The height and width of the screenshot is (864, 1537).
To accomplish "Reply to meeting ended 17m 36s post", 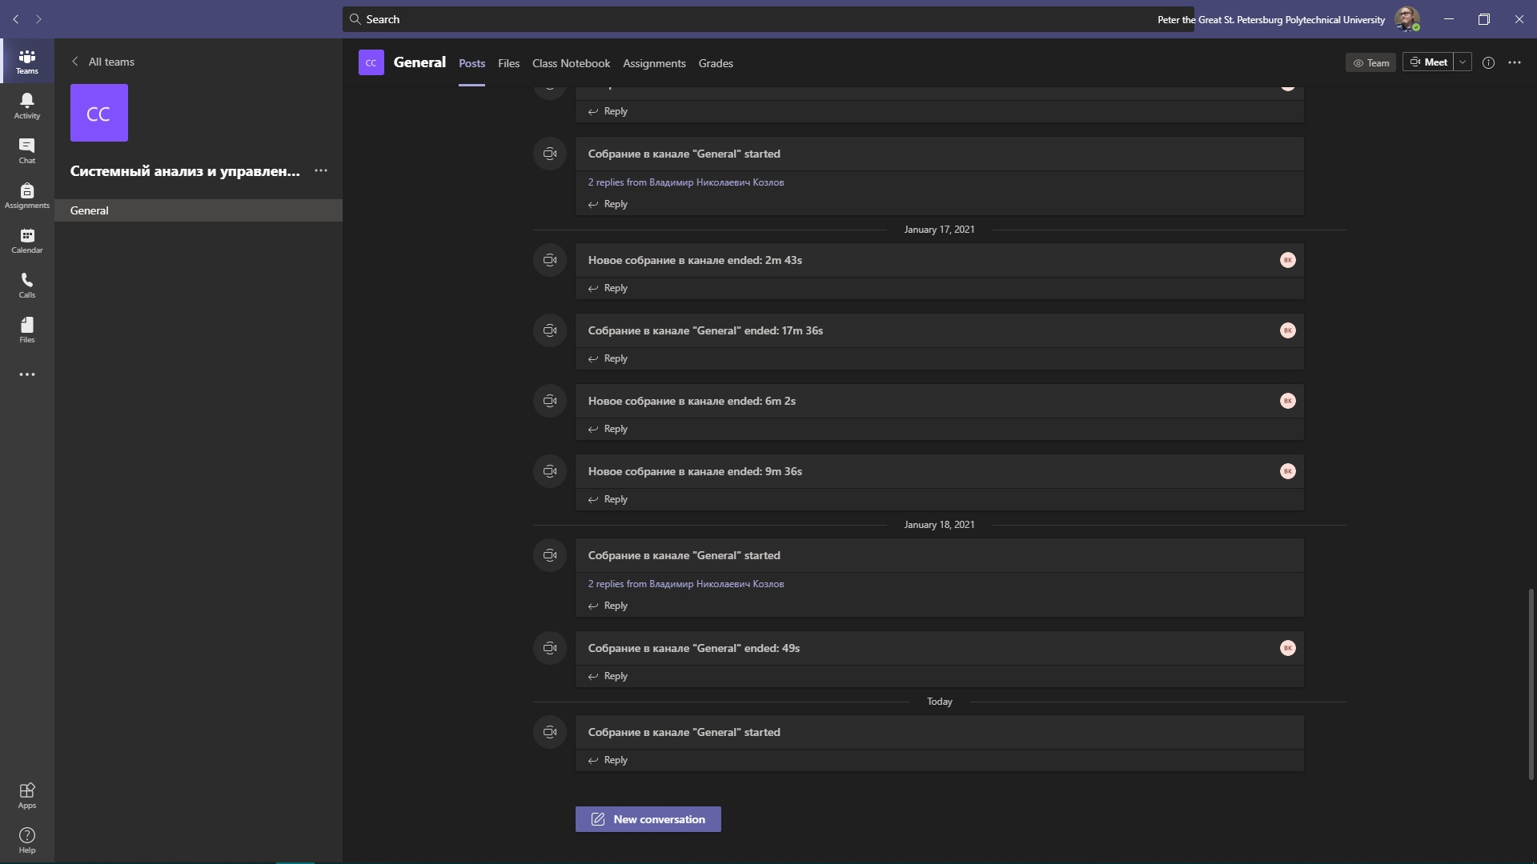I will (608, 358).
